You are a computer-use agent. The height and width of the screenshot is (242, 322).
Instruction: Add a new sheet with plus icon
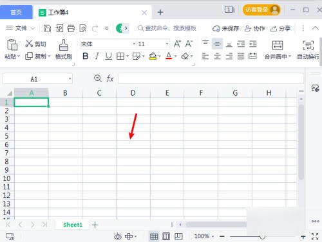[x=95, y=225]
